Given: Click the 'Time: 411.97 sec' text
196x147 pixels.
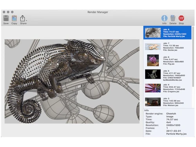Looking at the screenshot, I should 172,73.
